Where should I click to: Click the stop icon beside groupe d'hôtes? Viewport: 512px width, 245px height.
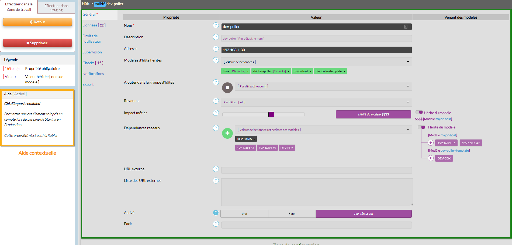227,88
